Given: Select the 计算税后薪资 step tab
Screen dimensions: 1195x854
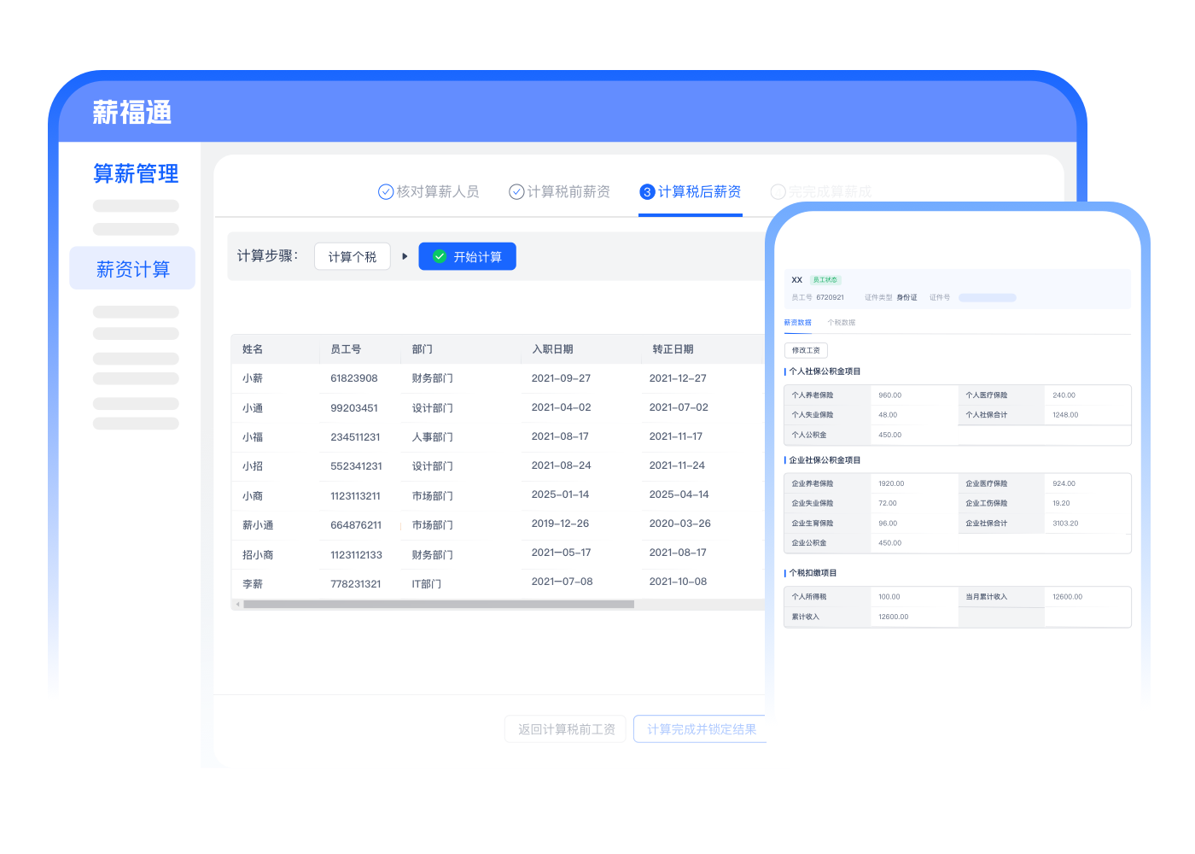Looking at the screenshot, I should [691, 192].
